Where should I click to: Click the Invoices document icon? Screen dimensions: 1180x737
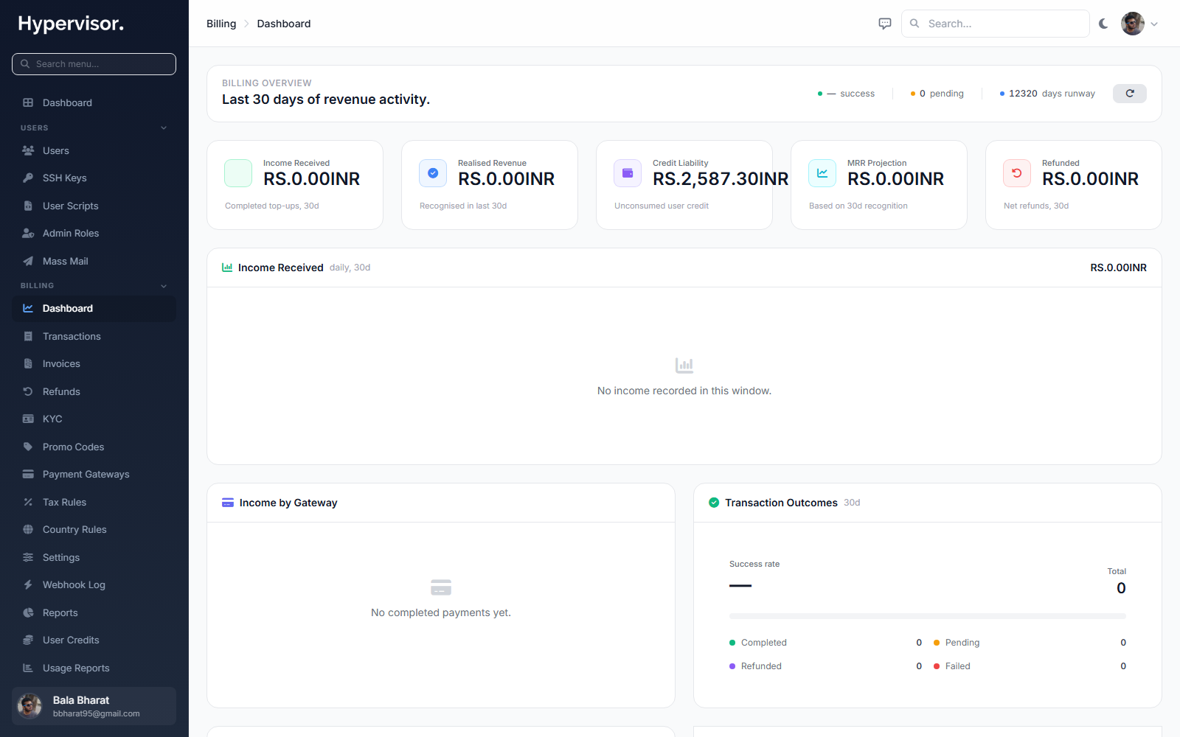(28, 363)
